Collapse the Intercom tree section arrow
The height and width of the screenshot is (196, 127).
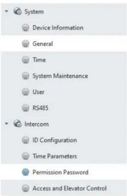click(x=6, y=124)
